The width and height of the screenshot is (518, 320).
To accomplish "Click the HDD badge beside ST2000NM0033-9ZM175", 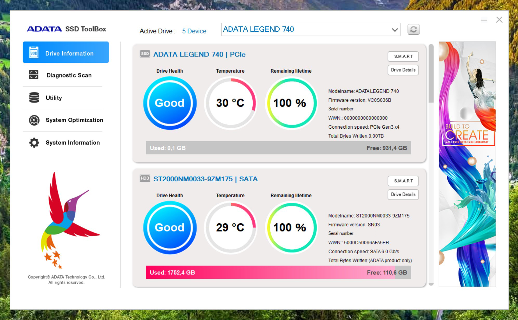I will point(145,178).
